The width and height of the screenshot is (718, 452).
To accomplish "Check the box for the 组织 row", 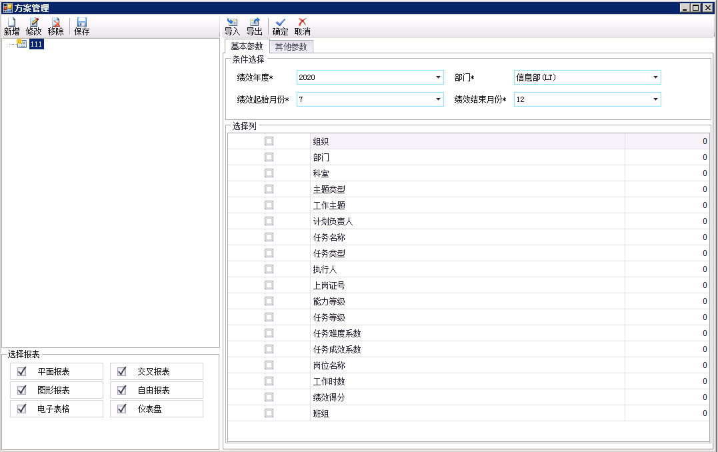I will click(269, 141).
